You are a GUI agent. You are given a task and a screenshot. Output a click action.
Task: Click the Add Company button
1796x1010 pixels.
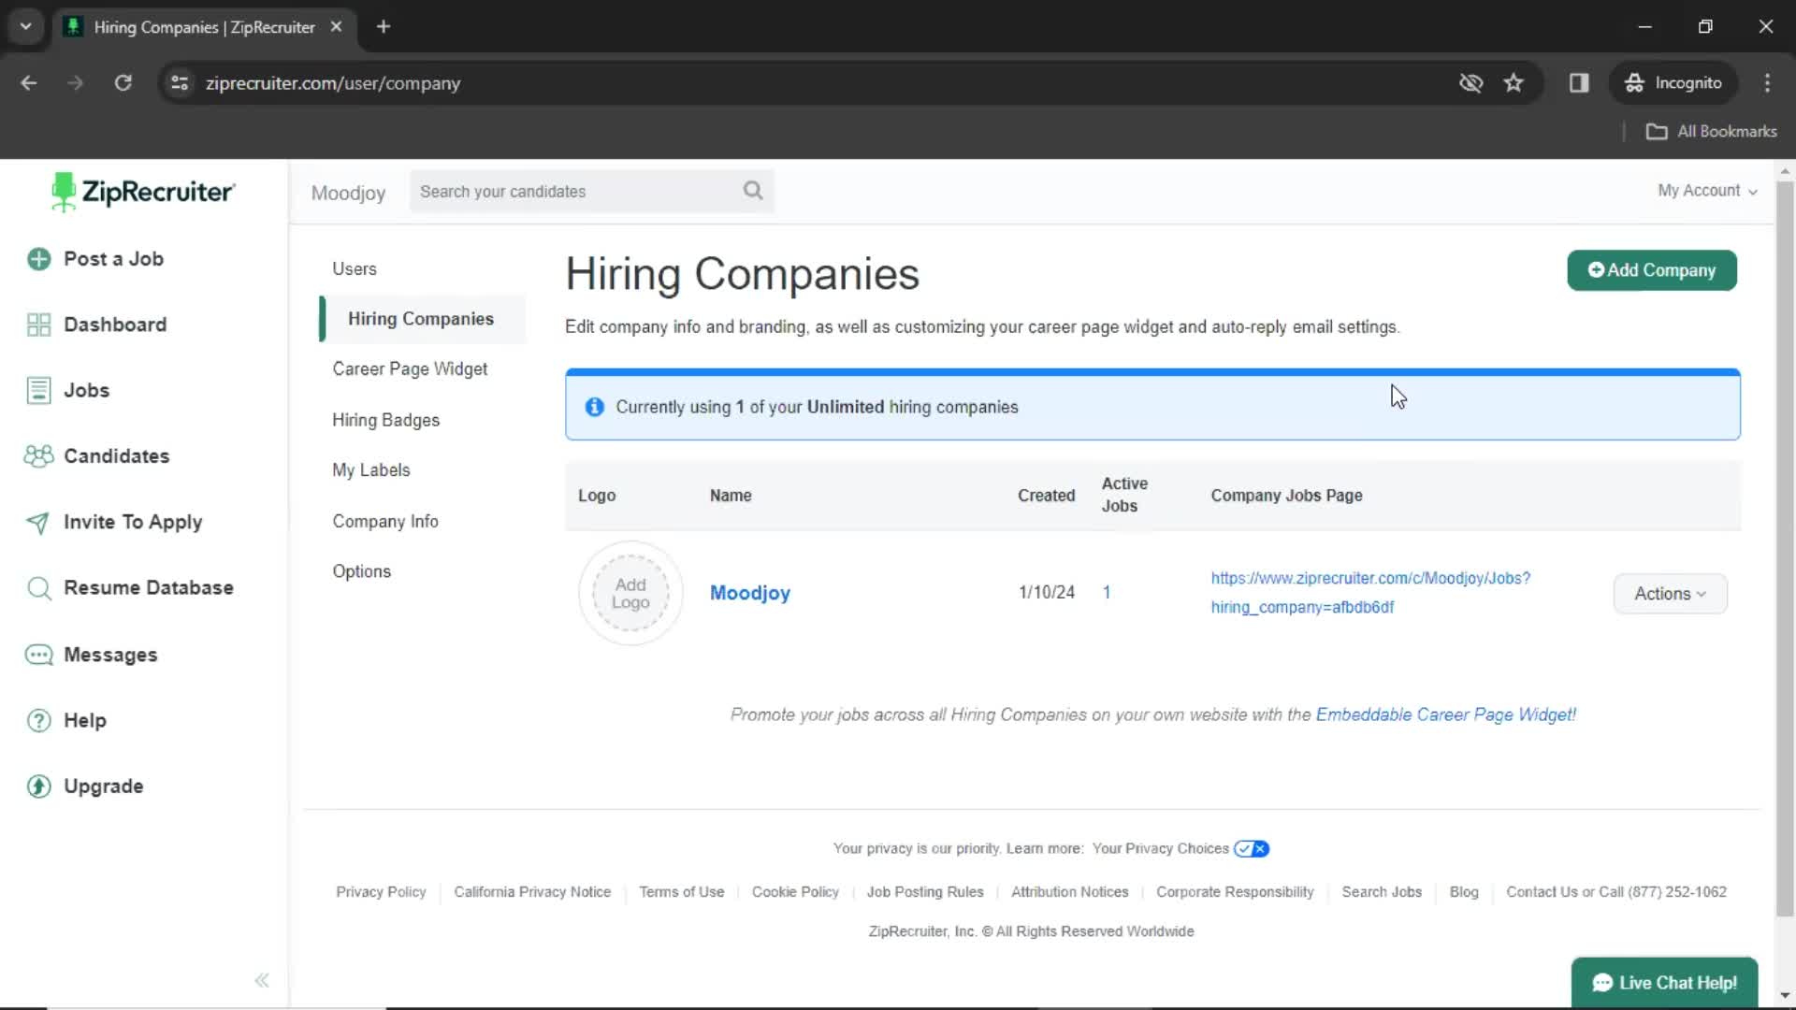[x=1651, y=270]
